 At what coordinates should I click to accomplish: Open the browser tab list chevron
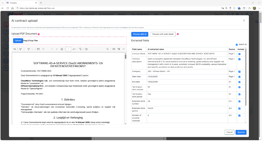pos(3,3)
